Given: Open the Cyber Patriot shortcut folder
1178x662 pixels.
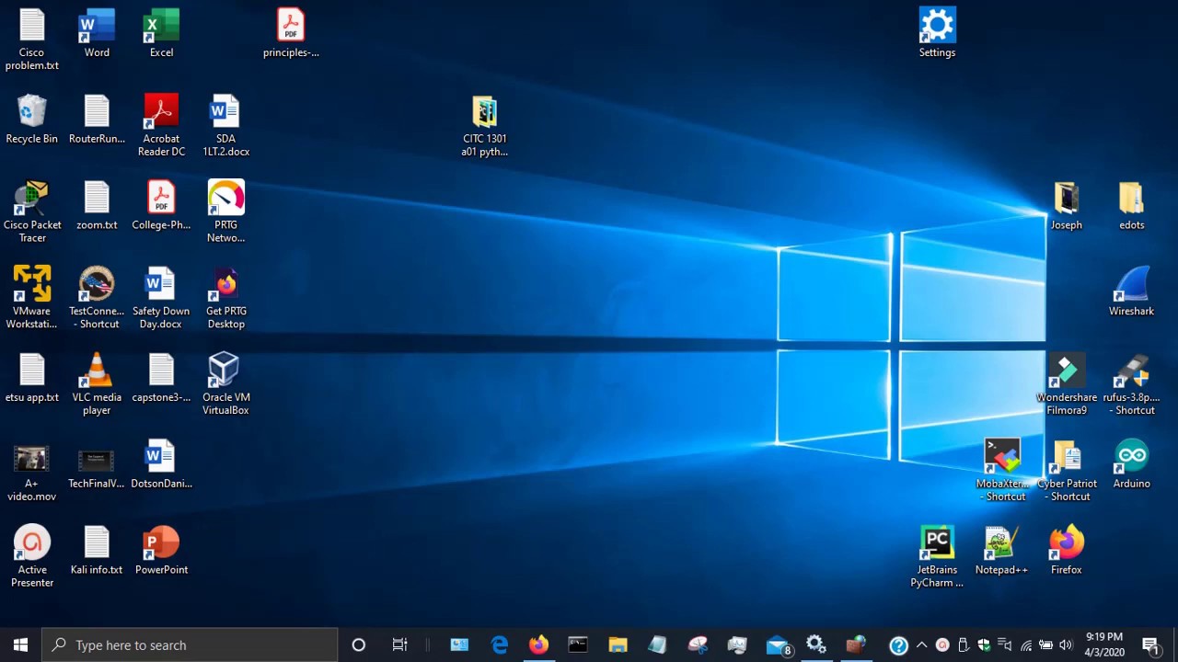Looking at the screenshot, I should [1067, 472].
